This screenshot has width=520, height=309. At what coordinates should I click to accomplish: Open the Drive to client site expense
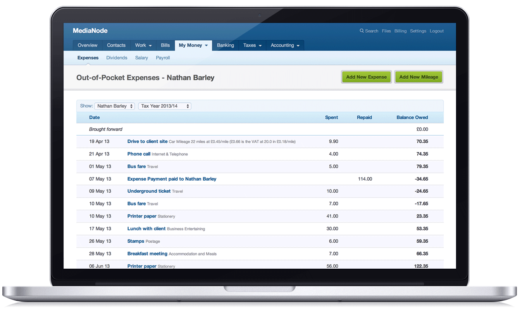click(147, 142)
